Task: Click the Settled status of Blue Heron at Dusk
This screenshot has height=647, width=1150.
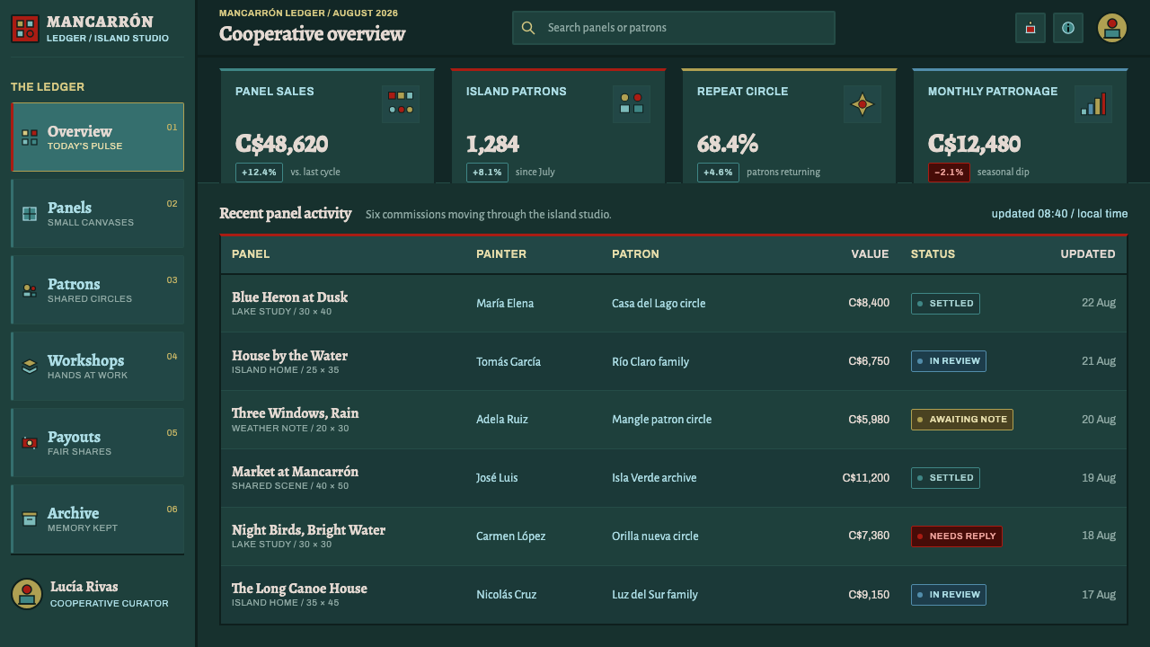Action: (945, 304)
